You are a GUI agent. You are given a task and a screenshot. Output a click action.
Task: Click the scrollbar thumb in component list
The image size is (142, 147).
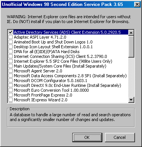point(131,46)
